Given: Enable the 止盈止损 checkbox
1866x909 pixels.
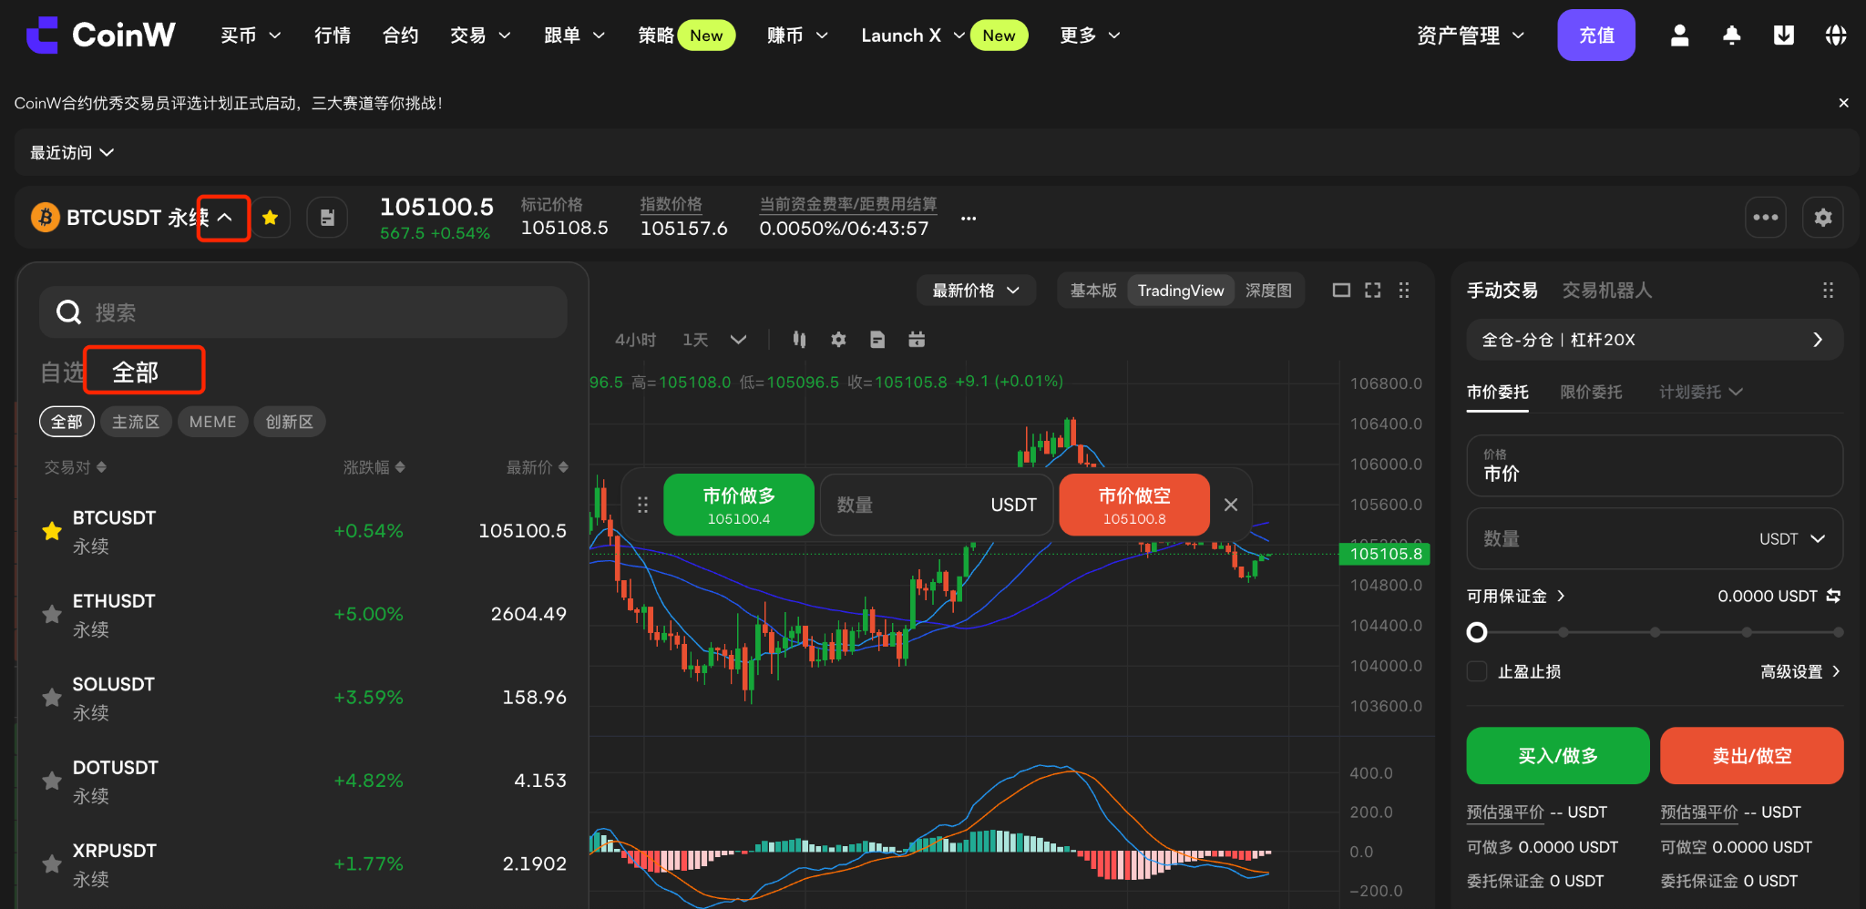Looking at the screenshot, I should (1477, 672).
